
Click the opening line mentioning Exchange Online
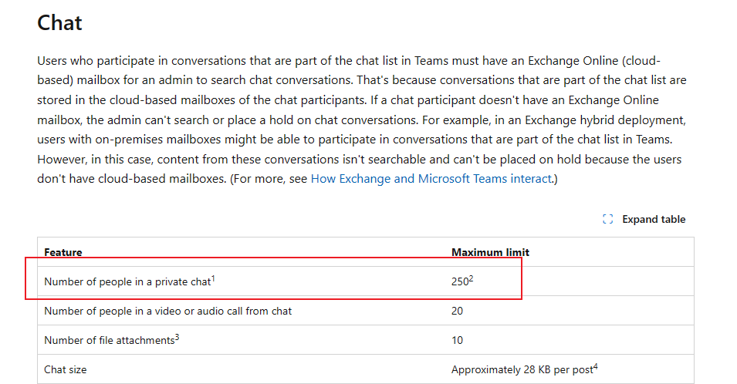(349, 60)
